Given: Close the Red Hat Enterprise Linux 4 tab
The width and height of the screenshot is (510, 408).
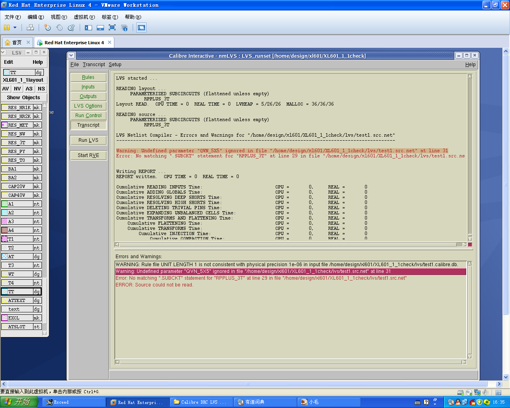Looking at the screenshot, I should pyautogui.click(x=110, y=42).
